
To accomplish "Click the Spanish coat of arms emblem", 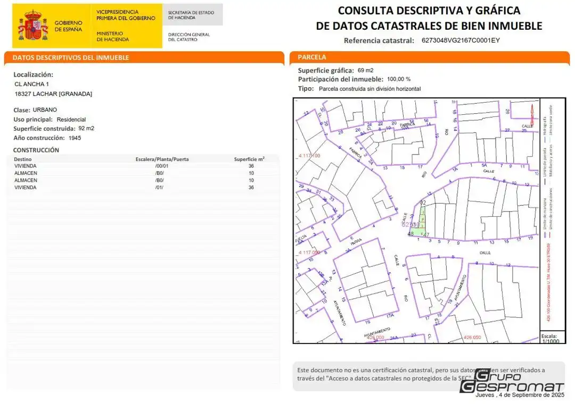I will coord(34,26).
